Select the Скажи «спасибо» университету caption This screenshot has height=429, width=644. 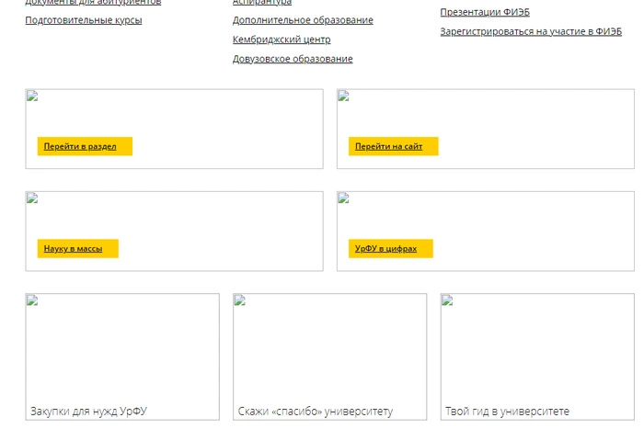point(316,412)
